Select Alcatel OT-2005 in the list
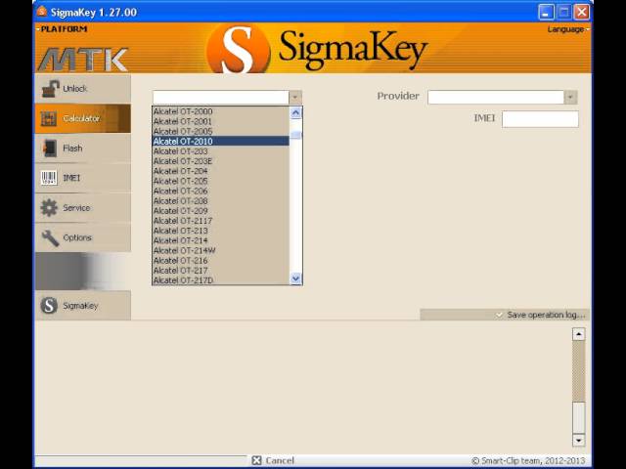Image resolution: width=626 pixels, height=469 pixels. click(221, 131)
